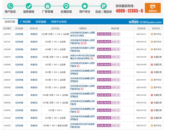The height and width of the screenshot is (130, 187).
Task: Open the image icon on complaint 1626873
Action: [92, 58]
